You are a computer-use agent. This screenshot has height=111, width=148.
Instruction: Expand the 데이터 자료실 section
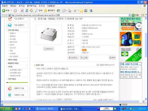[x=13, y=60]
